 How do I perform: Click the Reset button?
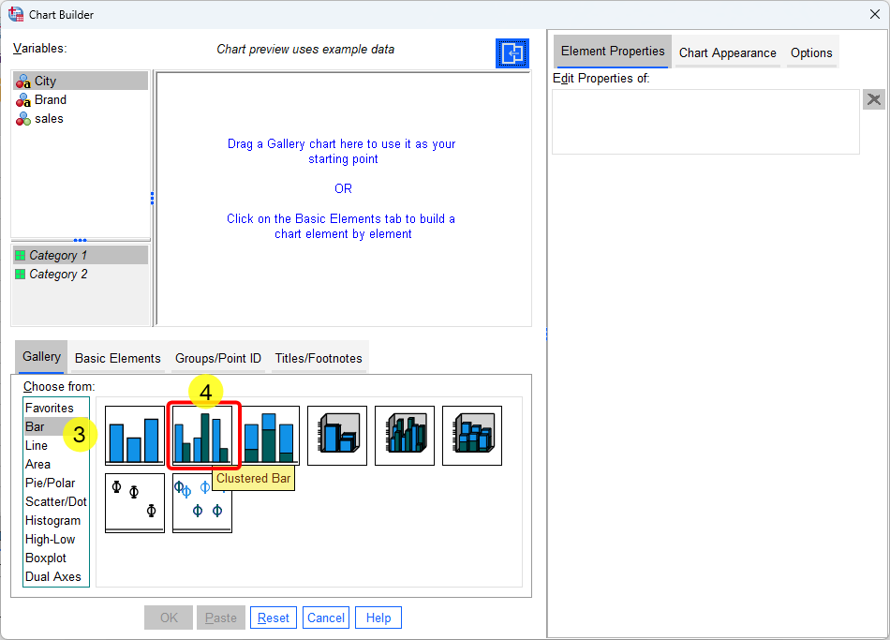click(x=273, y=617)
